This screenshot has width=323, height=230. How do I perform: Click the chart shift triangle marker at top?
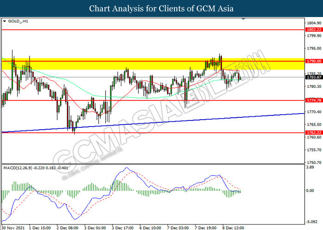pyautogui.click(x=243, y=19)
